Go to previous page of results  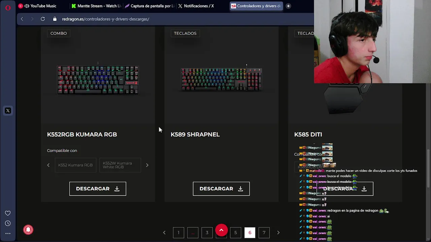point(164,233)
